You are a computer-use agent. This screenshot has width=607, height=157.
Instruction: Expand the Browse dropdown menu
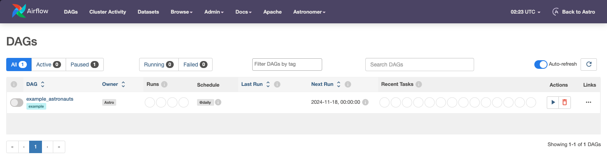(x=181, y=12)
